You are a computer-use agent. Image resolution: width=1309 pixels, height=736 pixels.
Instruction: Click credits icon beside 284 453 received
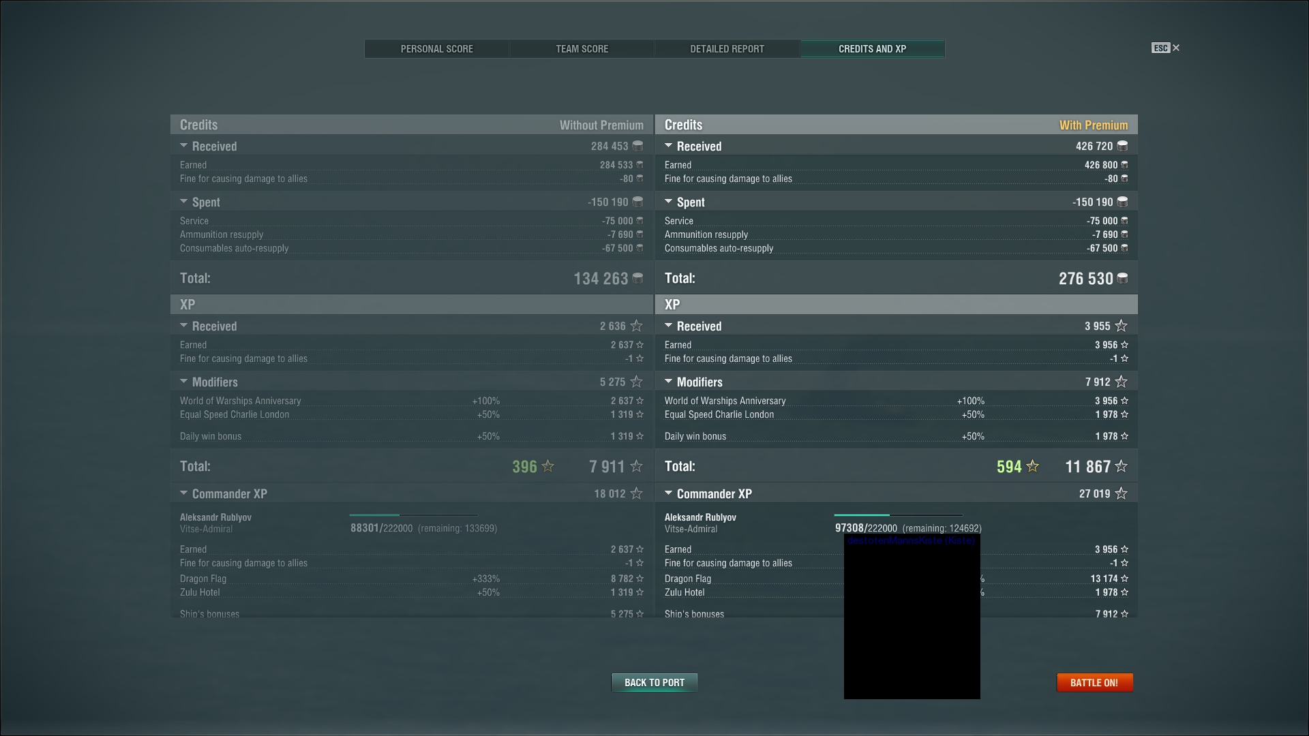(637, 146)
